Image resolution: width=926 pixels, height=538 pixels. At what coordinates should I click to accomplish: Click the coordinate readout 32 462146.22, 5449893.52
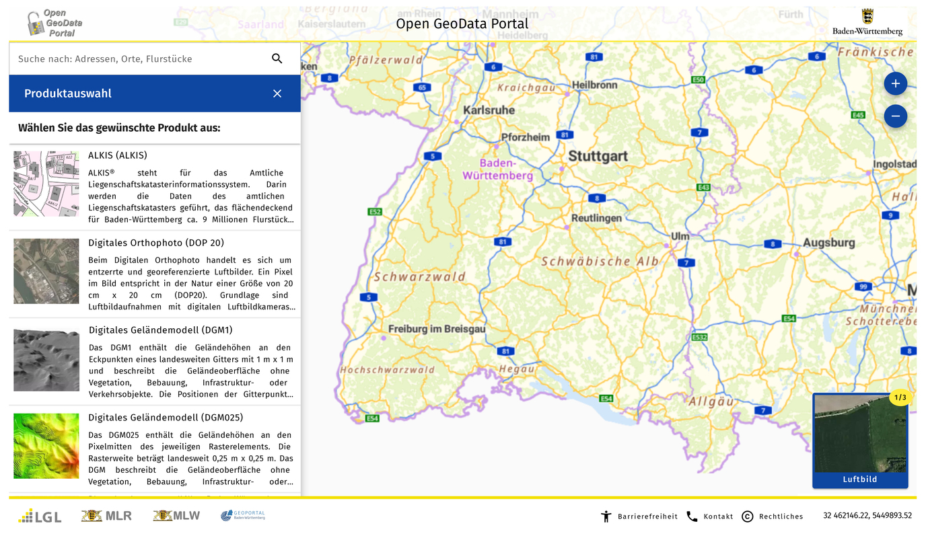click(867, 516)
